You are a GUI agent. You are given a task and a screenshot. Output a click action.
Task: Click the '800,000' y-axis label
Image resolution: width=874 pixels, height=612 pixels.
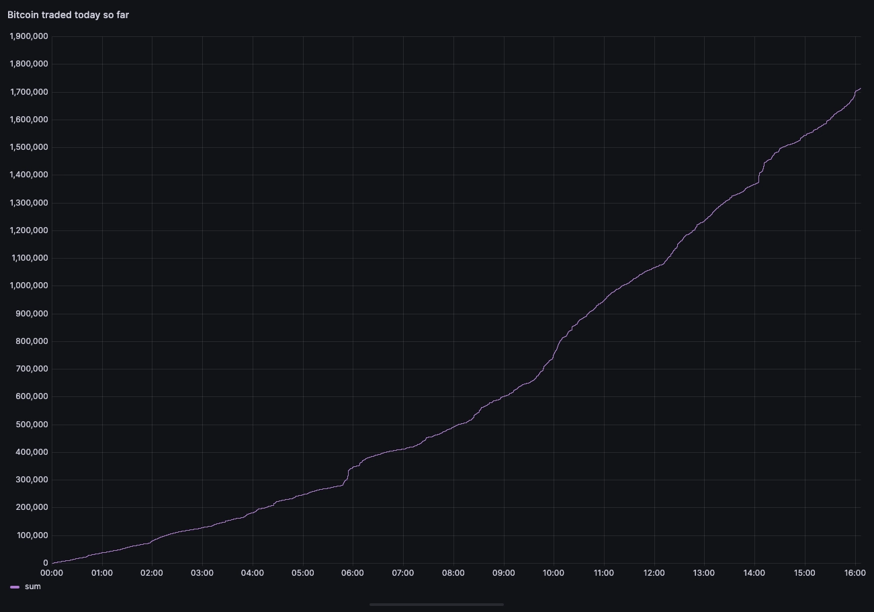click(x=32, y=341)
